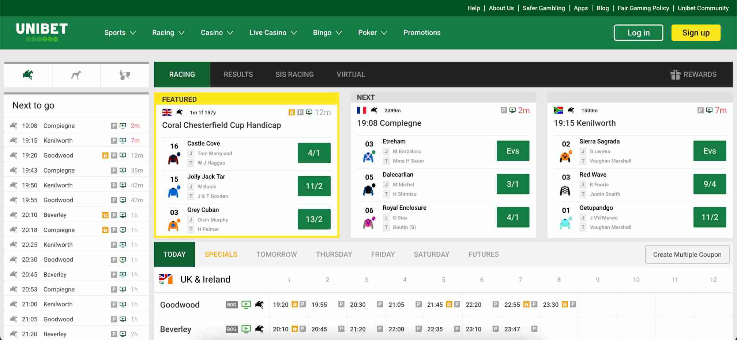This screenshot has width=737, height=340.
Task: Select the Friday tab
Action: [x=383, y=254]
